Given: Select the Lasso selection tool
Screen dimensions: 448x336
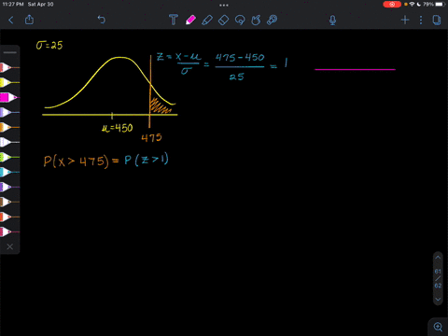Looking at the screenshot, I should 240,20.
